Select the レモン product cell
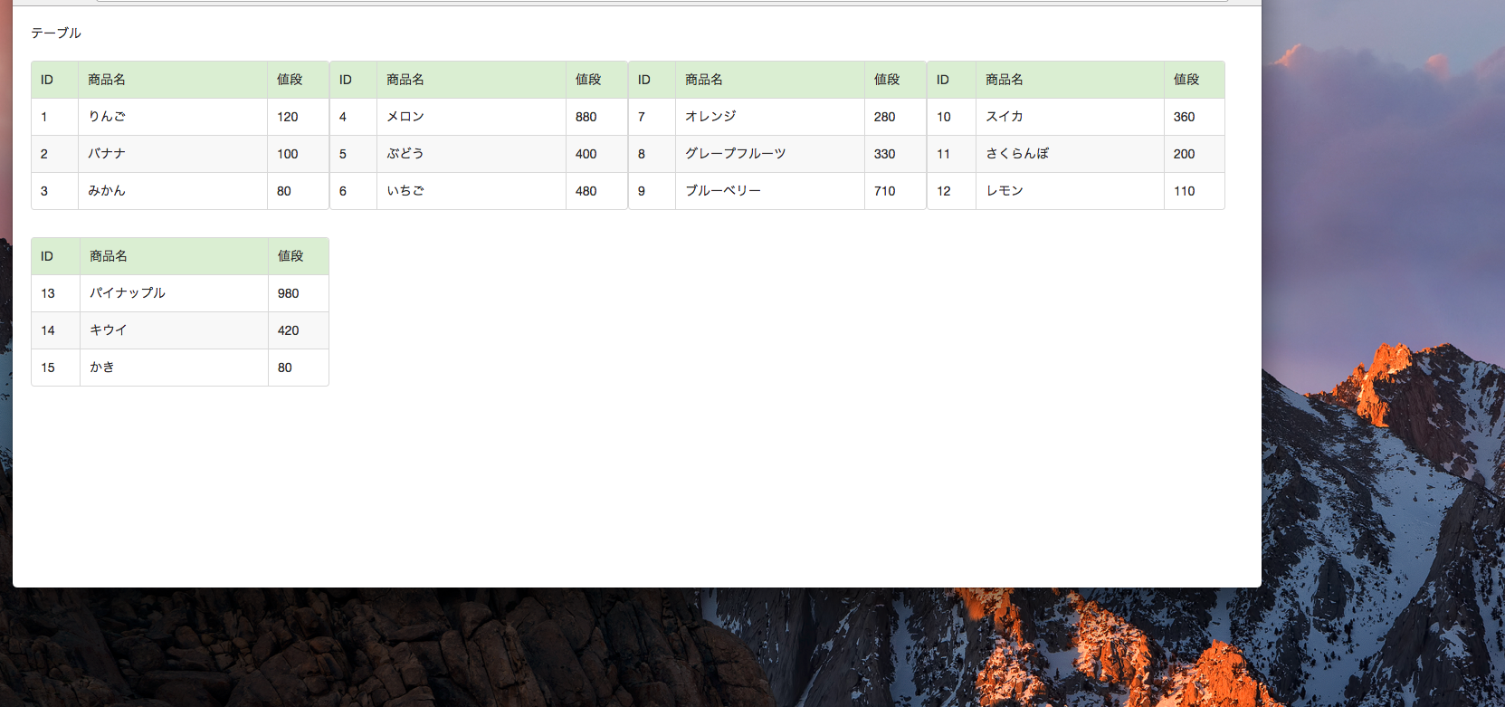The width and height of the screenshot is (1505, 707). click(x=1071, y=191)
